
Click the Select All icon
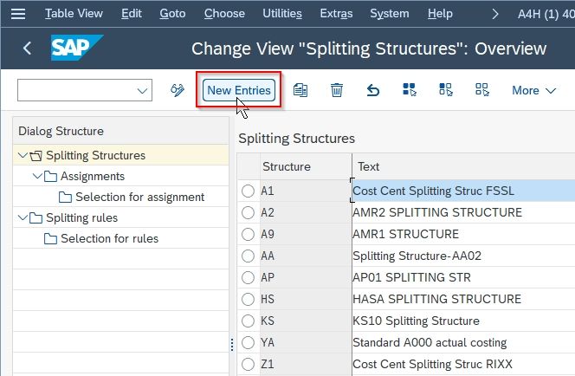tap(410, 89)
